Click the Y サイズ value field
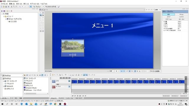Image resolution: width=189 pixels, height=106 pixels. [183, 27]
